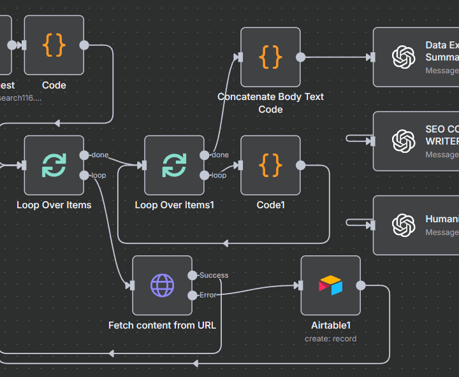This screenshot has width=459, height=377.
Task: Click the Error output of Fetch content node
Action: 193,295
